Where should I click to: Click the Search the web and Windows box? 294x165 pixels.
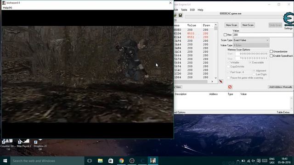(x=47, y=161)
